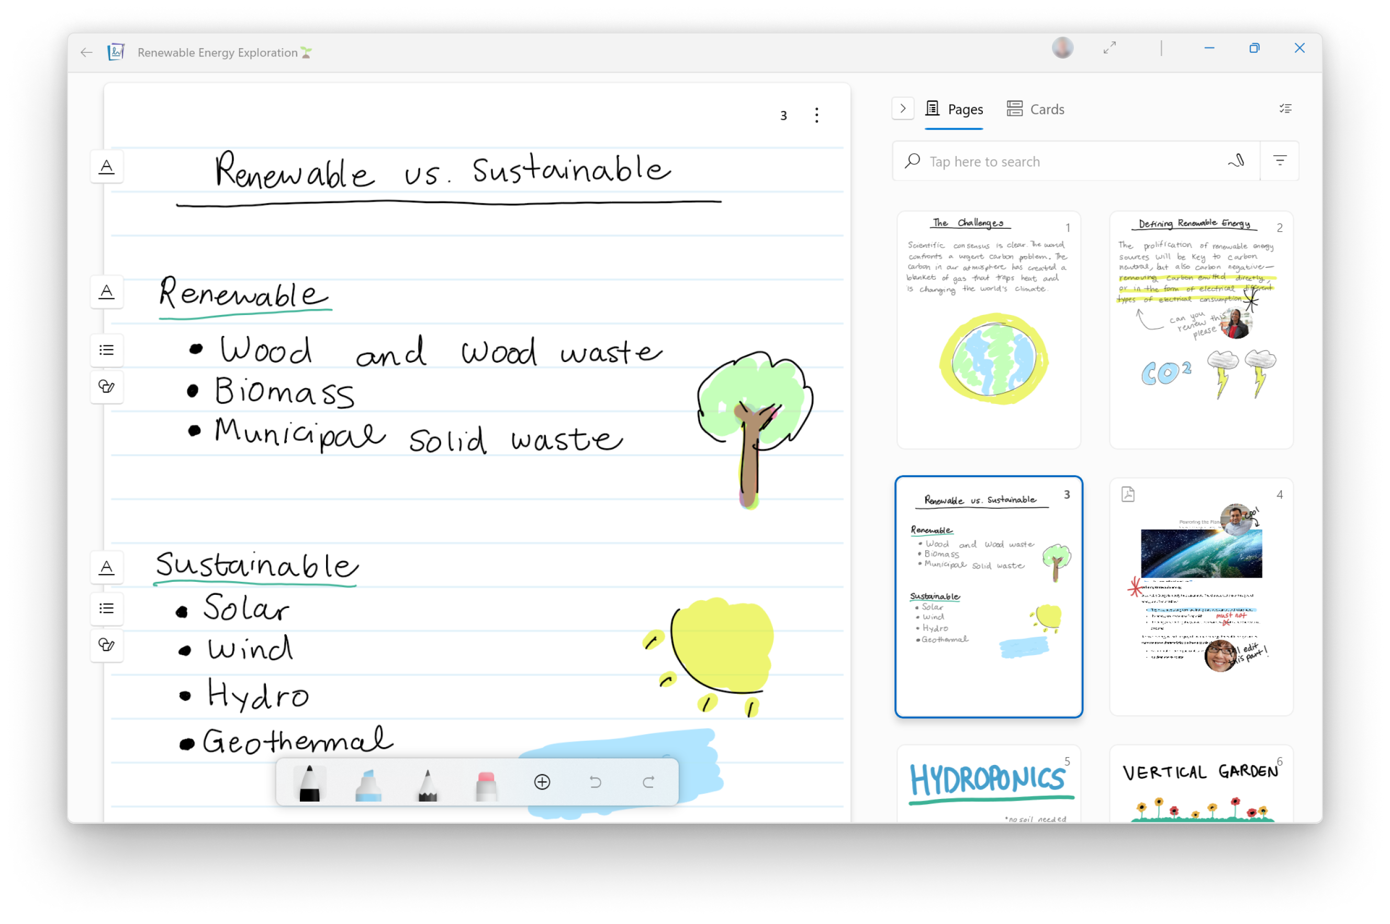Open the Hydroponics page thumbnail
This screenshot has width=1390, height=924.
988,784
